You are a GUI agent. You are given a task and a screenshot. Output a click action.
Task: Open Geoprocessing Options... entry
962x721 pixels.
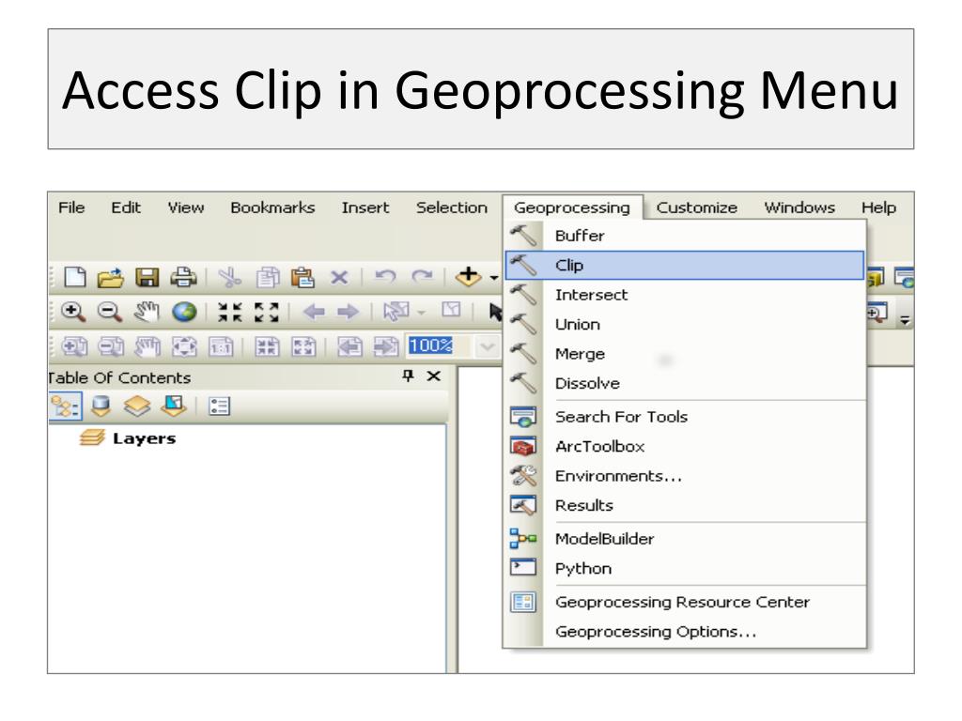(685, 632)
